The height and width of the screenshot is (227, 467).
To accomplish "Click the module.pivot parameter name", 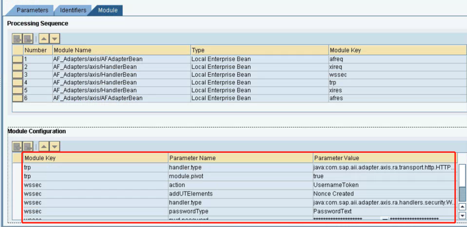I will pos(240,176).
